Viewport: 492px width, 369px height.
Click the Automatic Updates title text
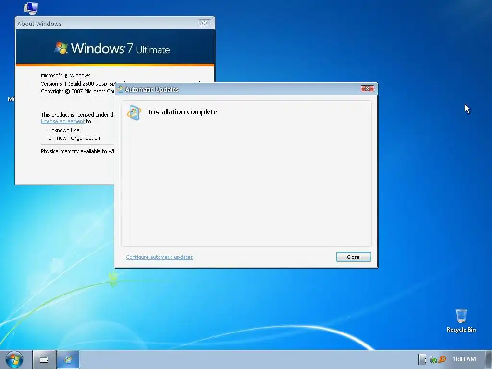(x=152, y=90)
